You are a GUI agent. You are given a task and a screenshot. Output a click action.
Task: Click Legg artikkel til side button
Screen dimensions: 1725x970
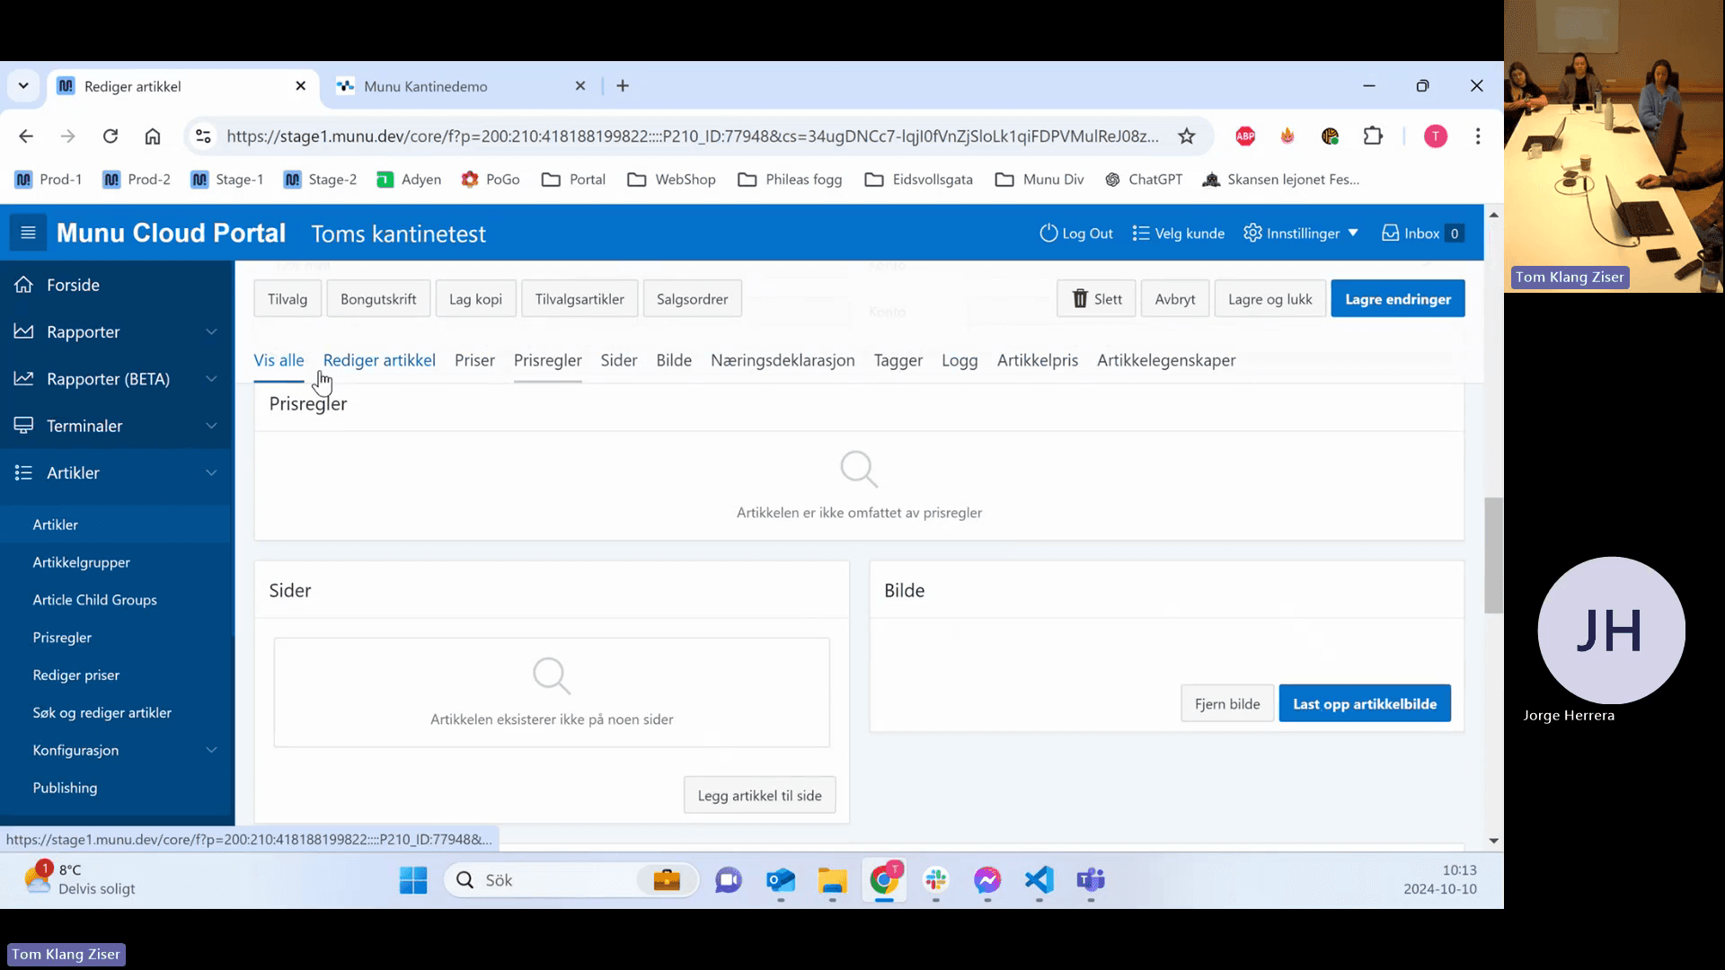(759, 796)
